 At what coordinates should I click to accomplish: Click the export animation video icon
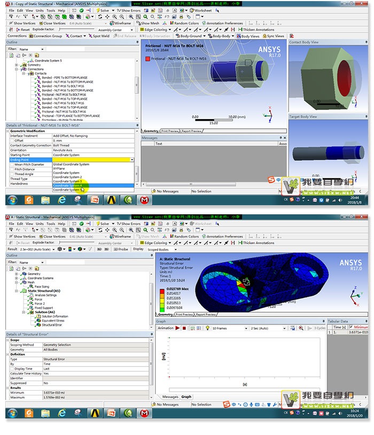pos(293,328)
